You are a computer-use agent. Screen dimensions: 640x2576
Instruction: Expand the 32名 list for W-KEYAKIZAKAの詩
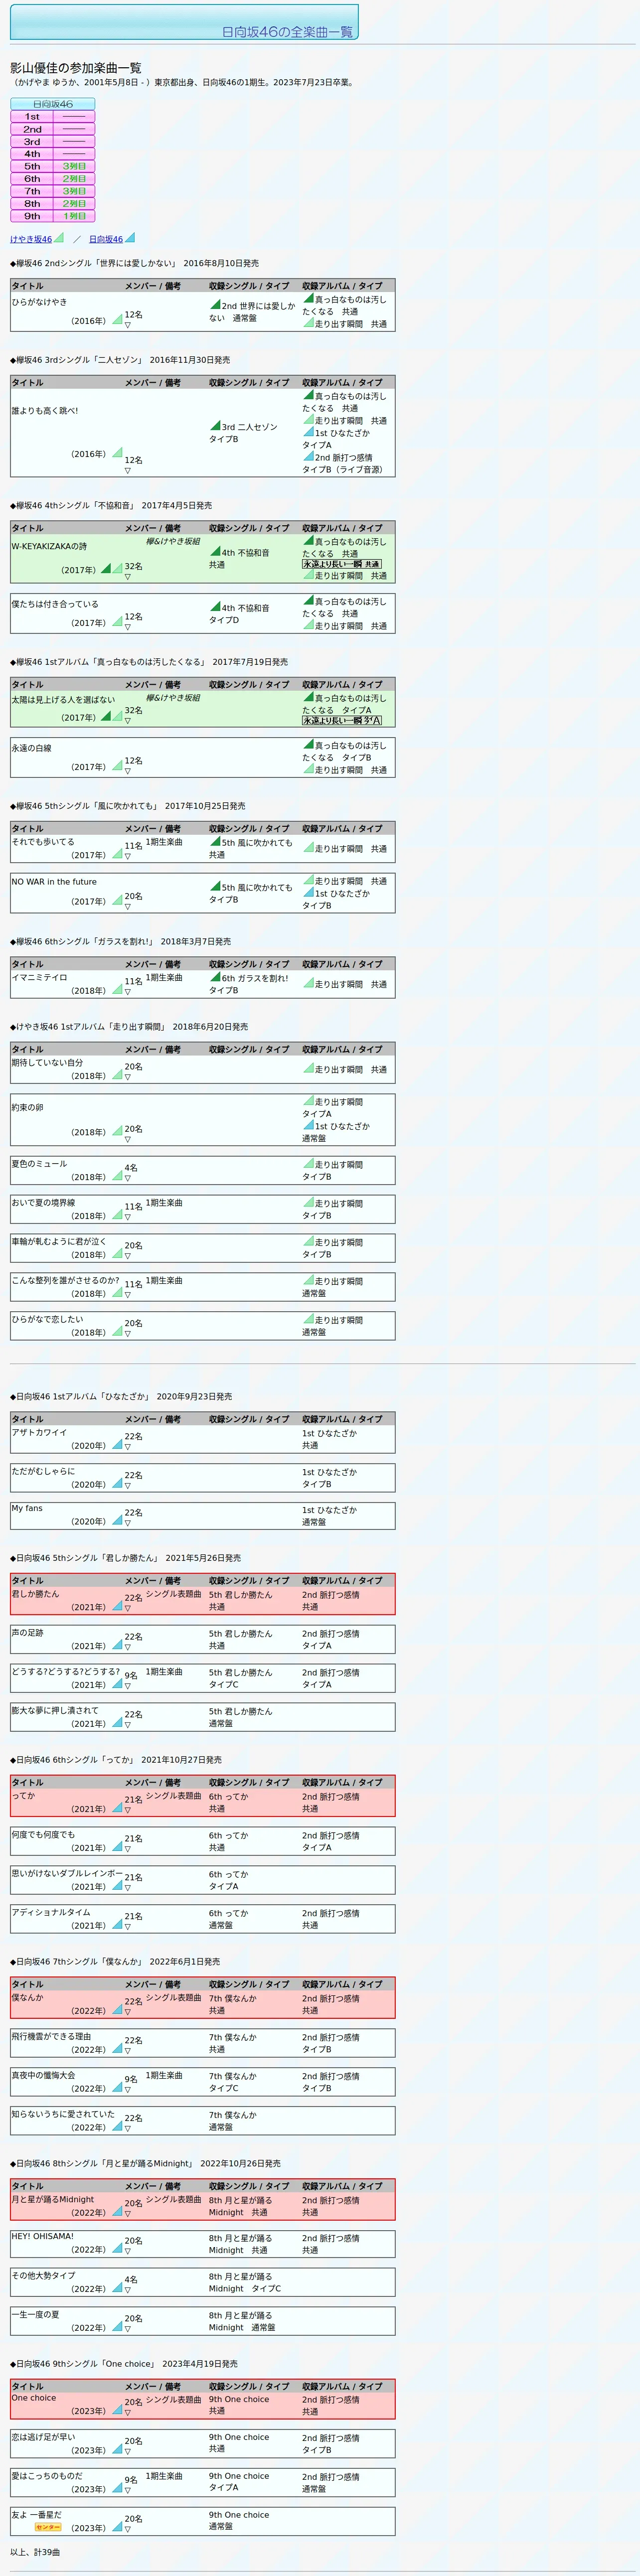[x=128, y=577]
